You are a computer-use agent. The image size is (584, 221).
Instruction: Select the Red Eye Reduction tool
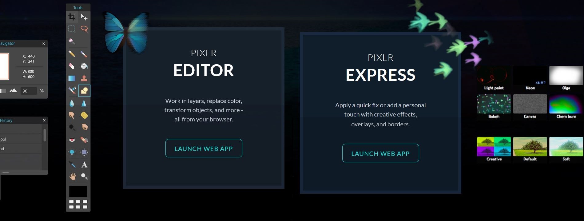coord(72,140)
